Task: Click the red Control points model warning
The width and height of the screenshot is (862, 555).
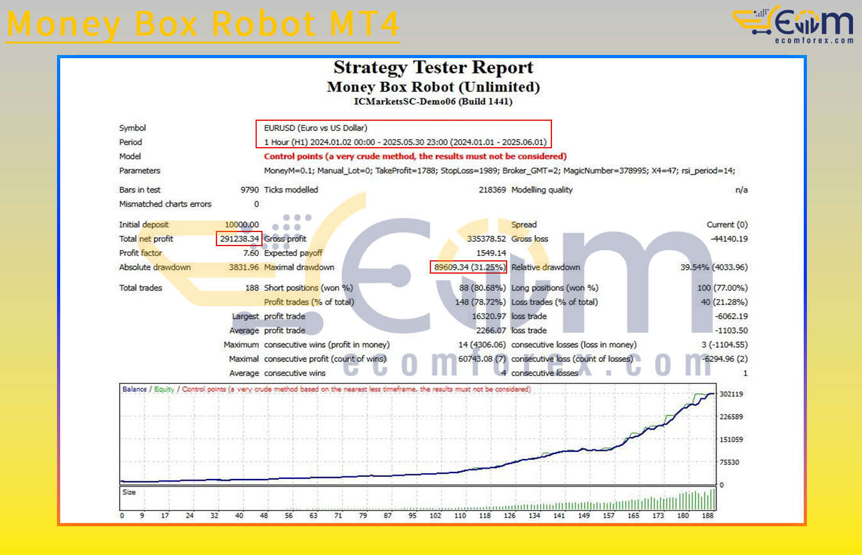Action: 416,156
